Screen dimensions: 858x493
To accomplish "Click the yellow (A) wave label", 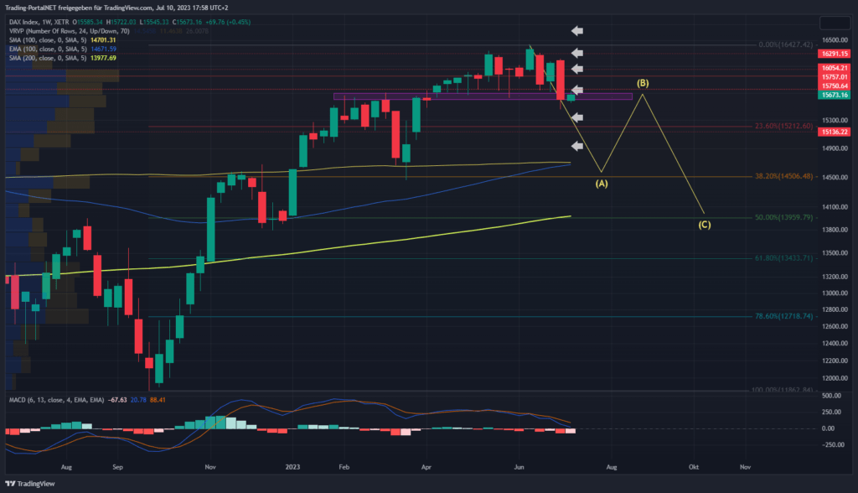I will pyautogui.click(x=602, y=183).
